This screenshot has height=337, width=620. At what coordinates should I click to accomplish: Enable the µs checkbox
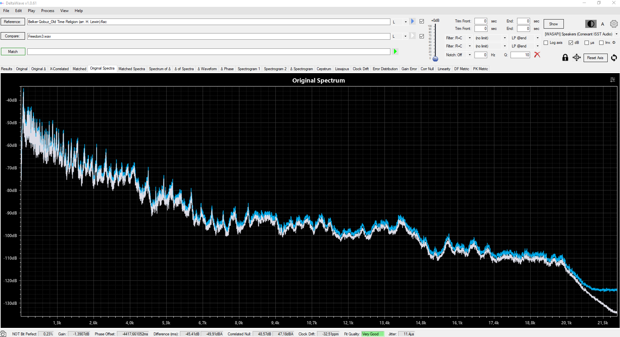587,43
